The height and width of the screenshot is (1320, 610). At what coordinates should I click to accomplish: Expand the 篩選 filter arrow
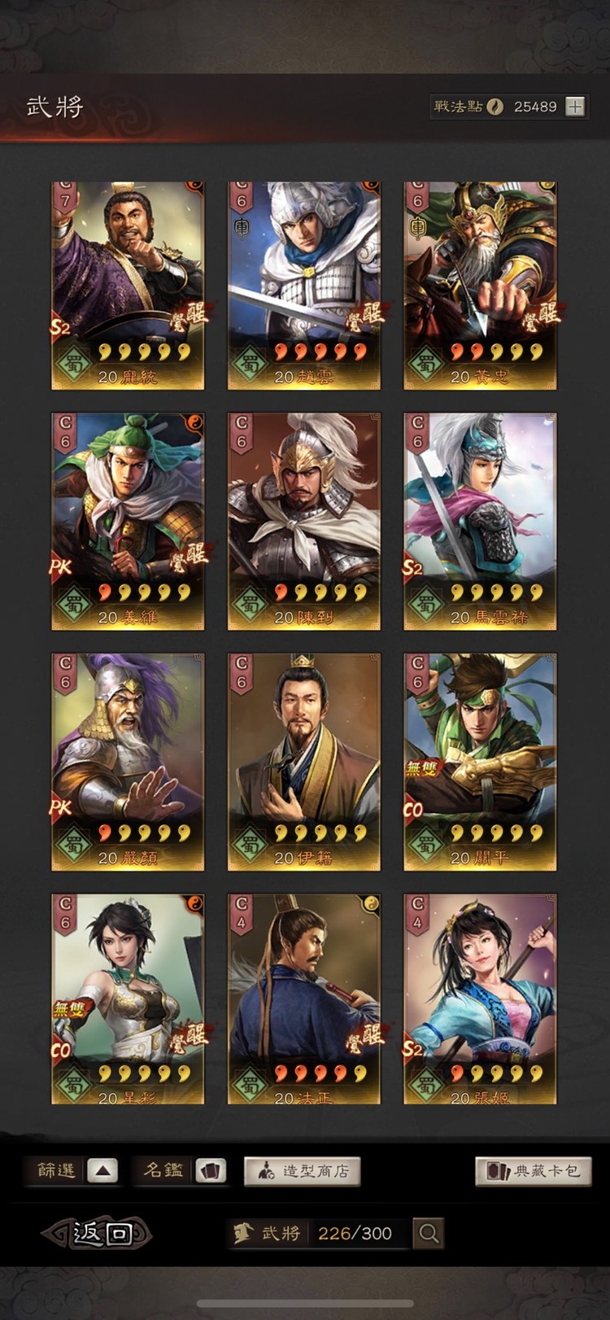[x=102, y=1171]
